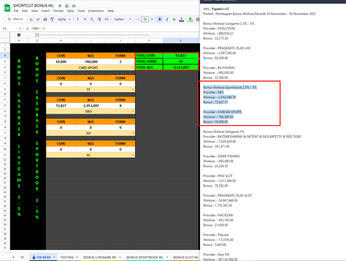Open ON BASE tab options arrow

(54, 257)
